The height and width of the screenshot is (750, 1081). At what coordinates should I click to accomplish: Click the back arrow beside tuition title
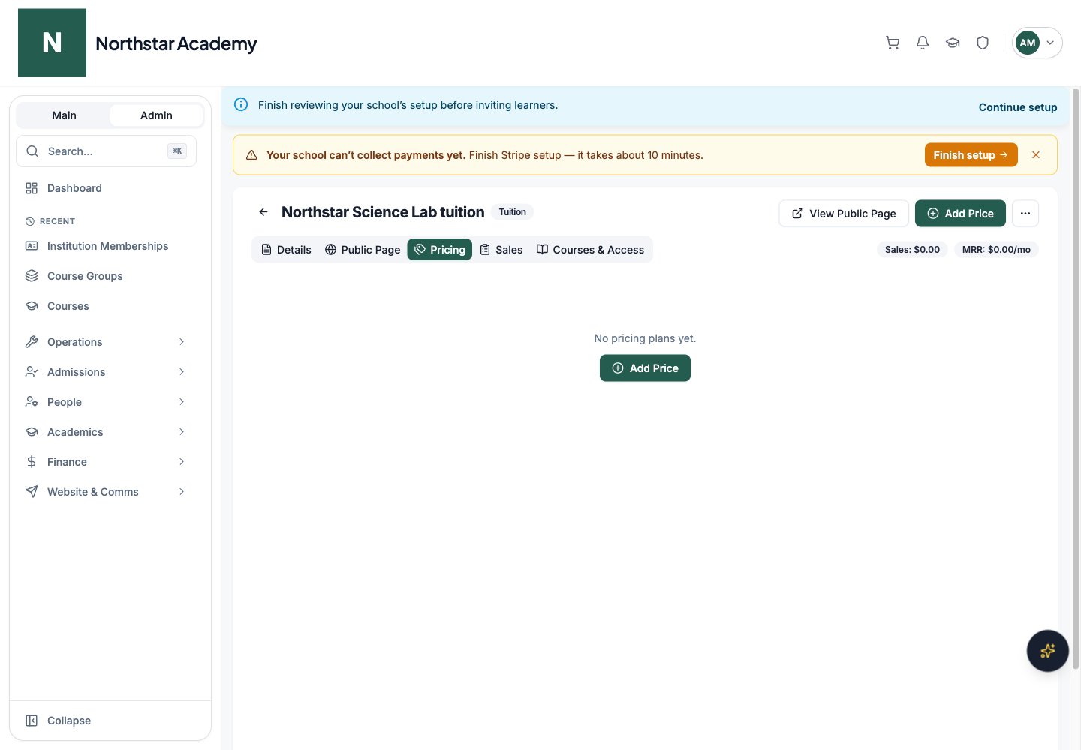point(263,212)
